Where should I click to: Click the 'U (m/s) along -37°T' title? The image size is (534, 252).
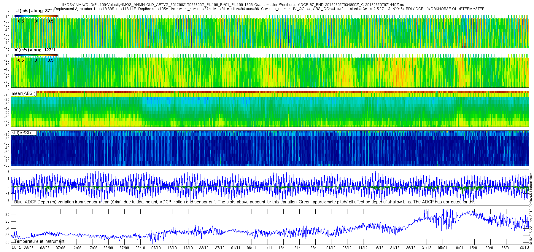pyautogui.click(x=35, y=11)
